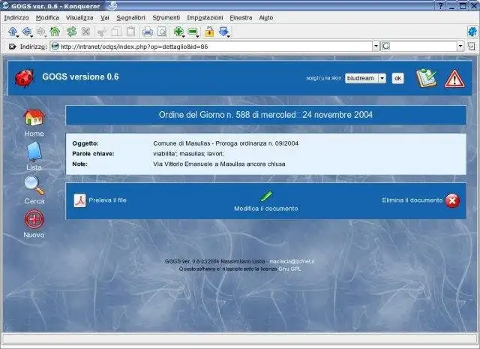Open the Back arrow history dropdown
Image resolution: width=480 pixels, height=349 pixels.
point(31,37)
